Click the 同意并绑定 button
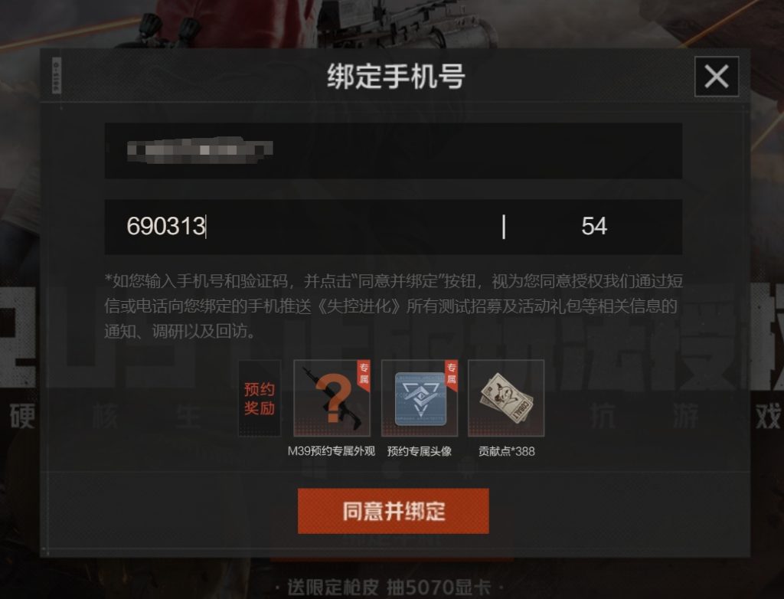The height and width of the screenshot is (599, 784). click(393, 511)
